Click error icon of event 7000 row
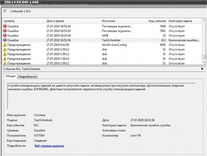207x156 pixels. (x=5, y=26)
